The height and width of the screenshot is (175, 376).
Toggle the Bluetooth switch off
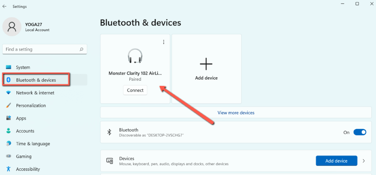pyautogui.click(x=360, y=132)
